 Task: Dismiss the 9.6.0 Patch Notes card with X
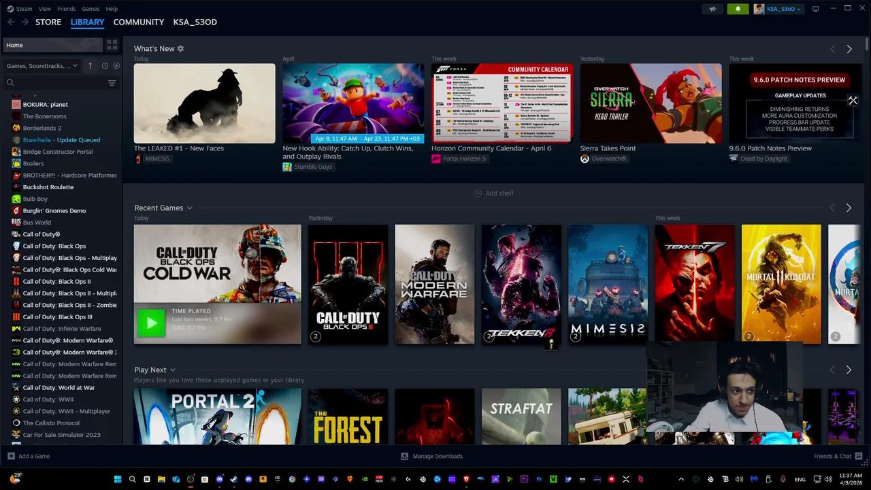click(x=853, y=101)
